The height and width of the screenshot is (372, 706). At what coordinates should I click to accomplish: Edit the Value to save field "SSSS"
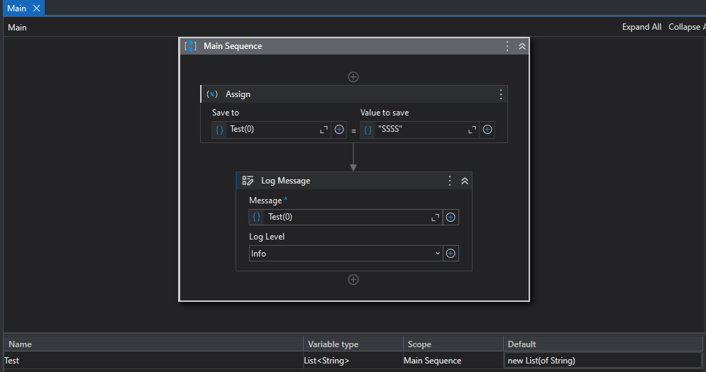point(421,130)
